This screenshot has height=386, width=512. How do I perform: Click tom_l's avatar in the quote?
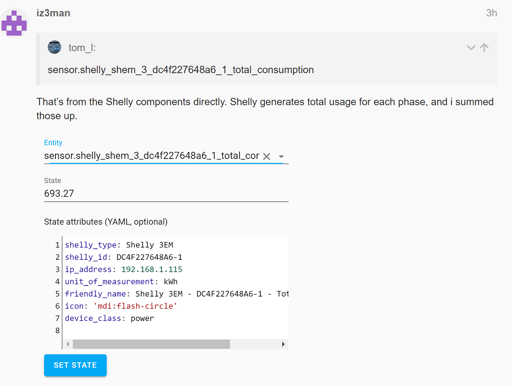pos(54,47)
